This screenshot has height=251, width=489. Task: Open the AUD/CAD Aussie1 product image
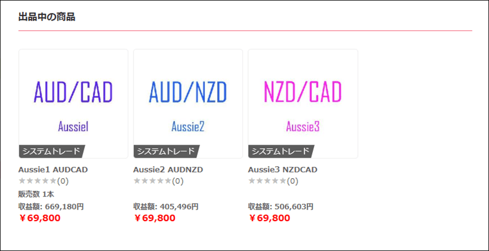pyautogui.click(x=73, y=104)
